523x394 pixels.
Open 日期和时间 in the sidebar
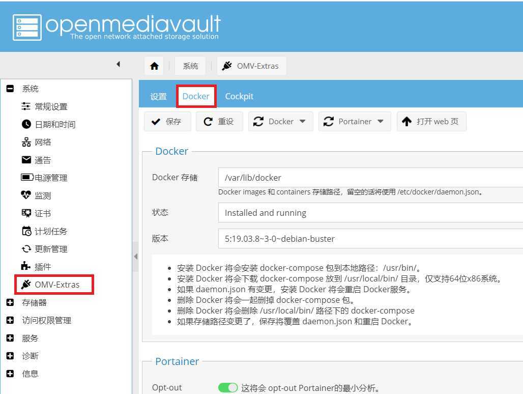(55, 124)
